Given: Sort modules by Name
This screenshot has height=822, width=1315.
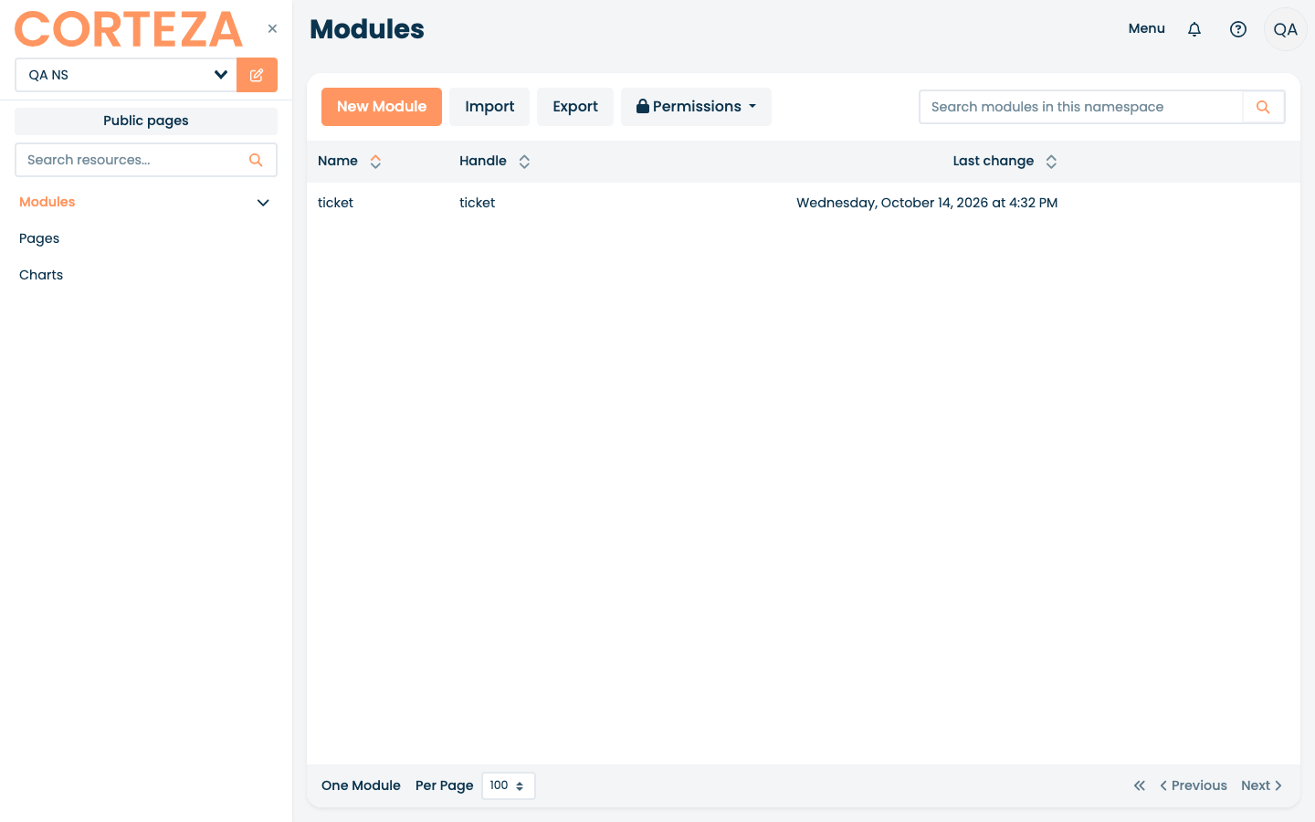Looking at the screenshot, I should [x=375, y=162].
